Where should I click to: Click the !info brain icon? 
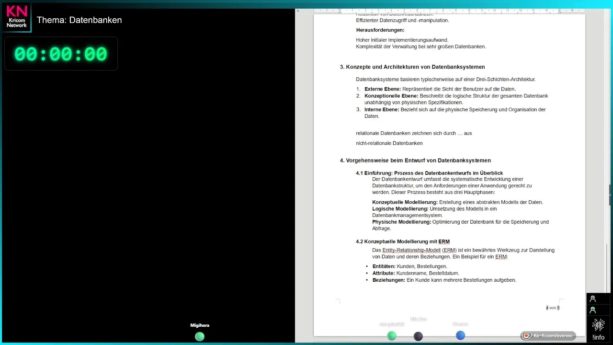click(598, 325)
